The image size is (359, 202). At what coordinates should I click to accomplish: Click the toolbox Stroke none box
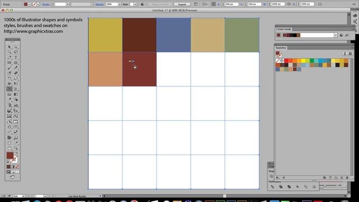click(14, 159)
